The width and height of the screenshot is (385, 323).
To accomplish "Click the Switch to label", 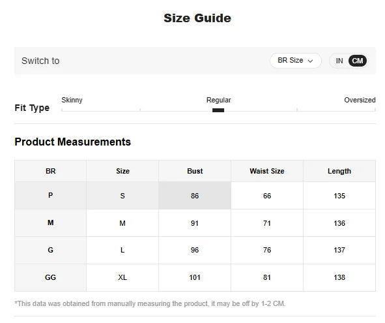I will [40, 61].
